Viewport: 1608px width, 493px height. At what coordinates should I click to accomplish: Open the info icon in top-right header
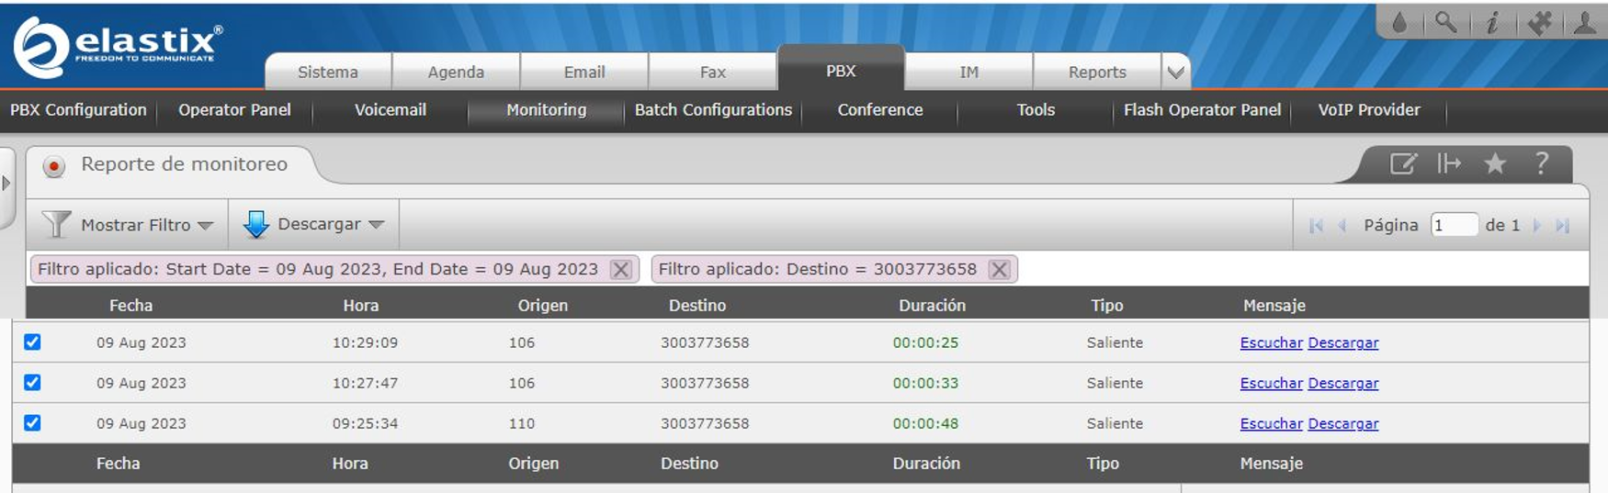click(1492, 23)
